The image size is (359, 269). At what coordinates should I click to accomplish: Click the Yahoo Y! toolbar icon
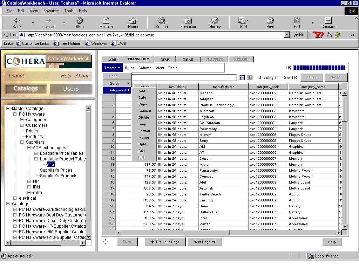pos(318,35)
